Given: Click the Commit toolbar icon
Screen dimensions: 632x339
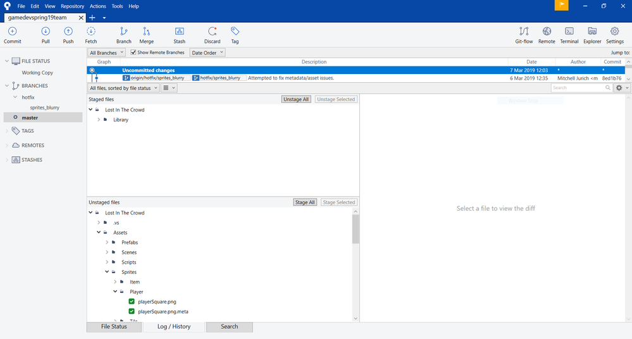Looking at the screenshot, I should 13,32.
